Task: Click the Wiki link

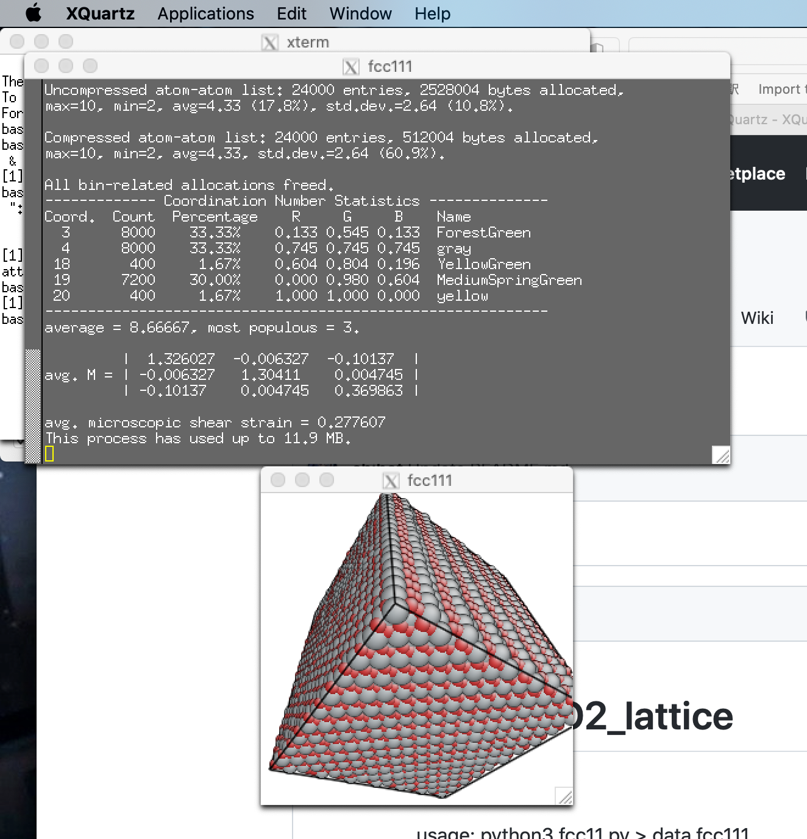Action: [x=756, y=318]
